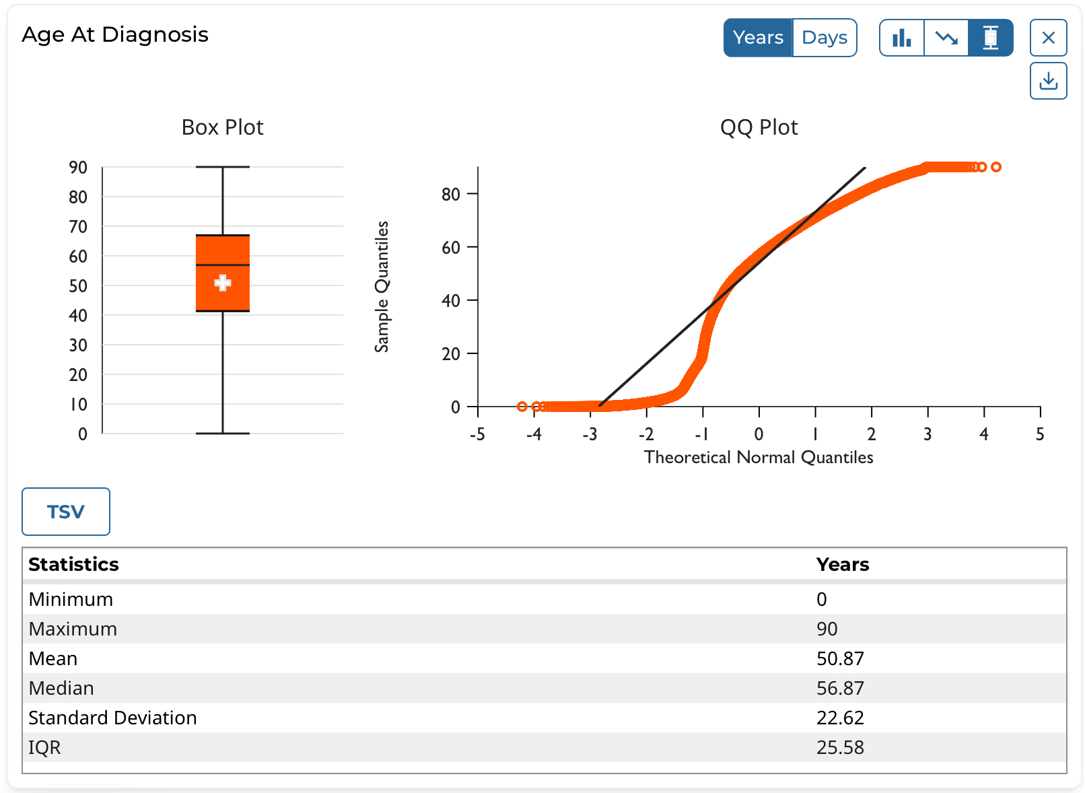Select the Standard Deviation row
The height and width of the screenshot is (793, 1085).
(x=112, y=718)
